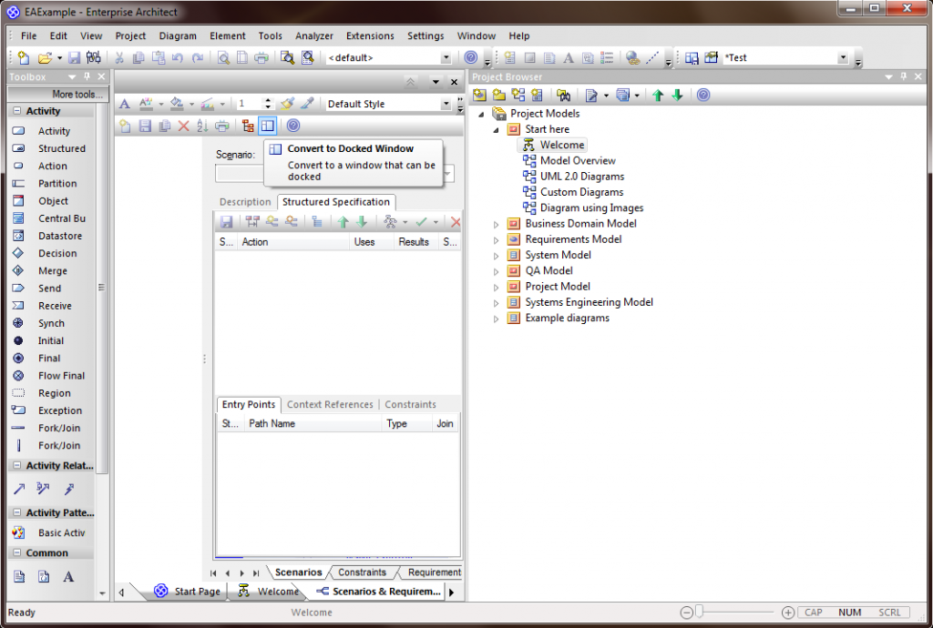Click the red X delete scenario icon
933x628 pixels.
184,126
